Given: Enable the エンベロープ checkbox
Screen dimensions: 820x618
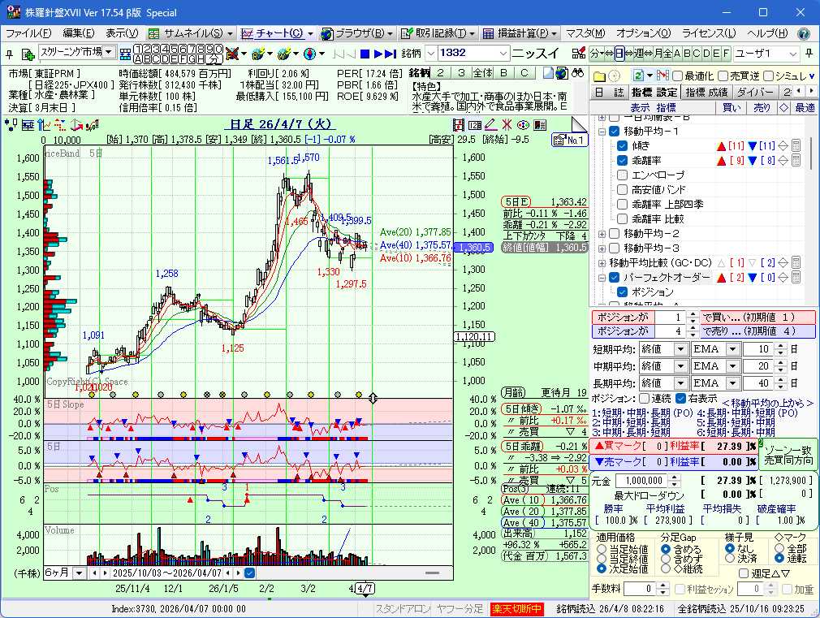Looking at the screenshot, I should coord(624,175).
